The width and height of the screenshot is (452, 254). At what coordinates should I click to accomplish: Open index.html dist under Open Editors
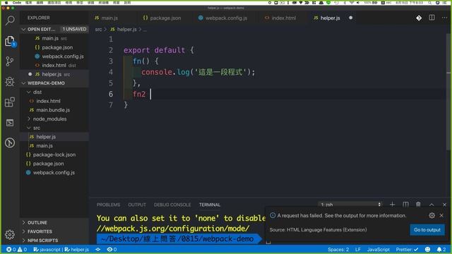click(54, 65)
